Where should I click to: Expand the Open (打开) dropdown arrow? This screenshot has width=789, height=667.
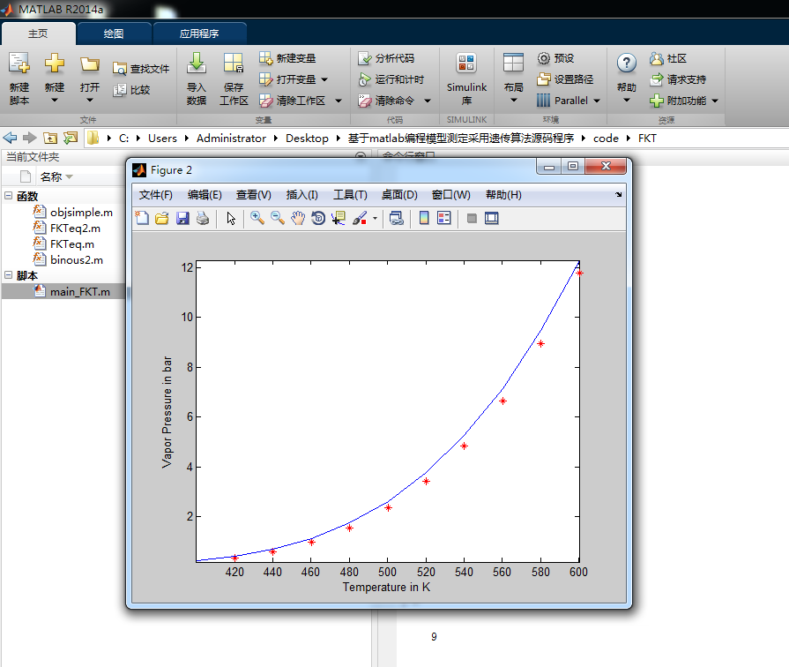click(x=90, y=101)
